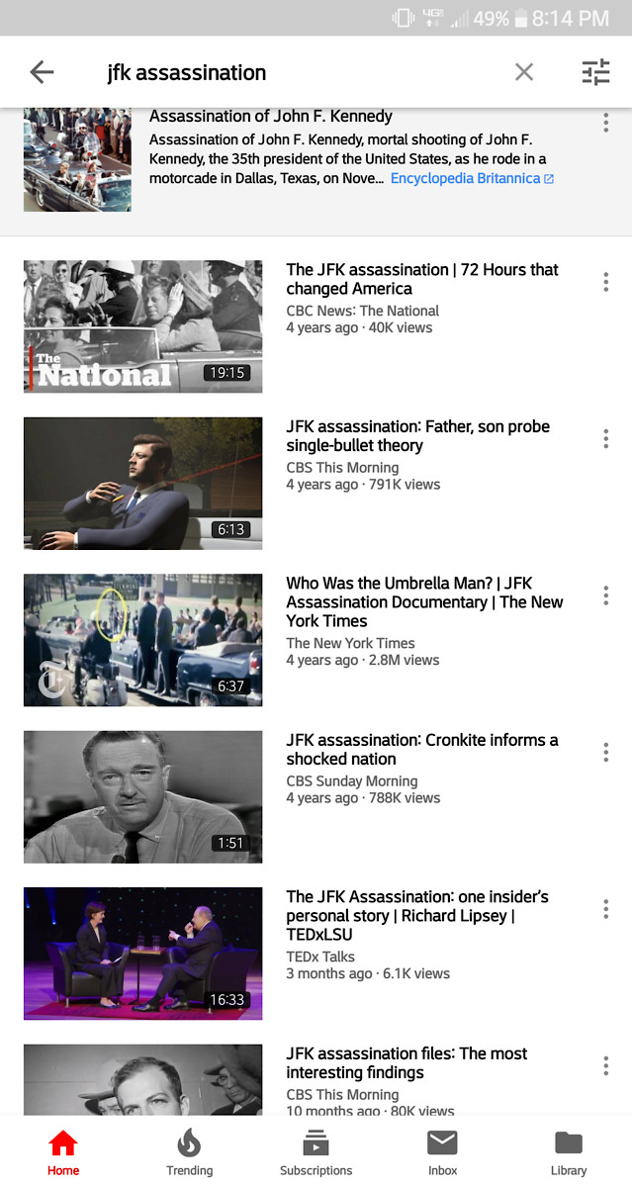The image size is (632, 1187).
Task: Clear the search query with X icon
Action: [524, 71]
